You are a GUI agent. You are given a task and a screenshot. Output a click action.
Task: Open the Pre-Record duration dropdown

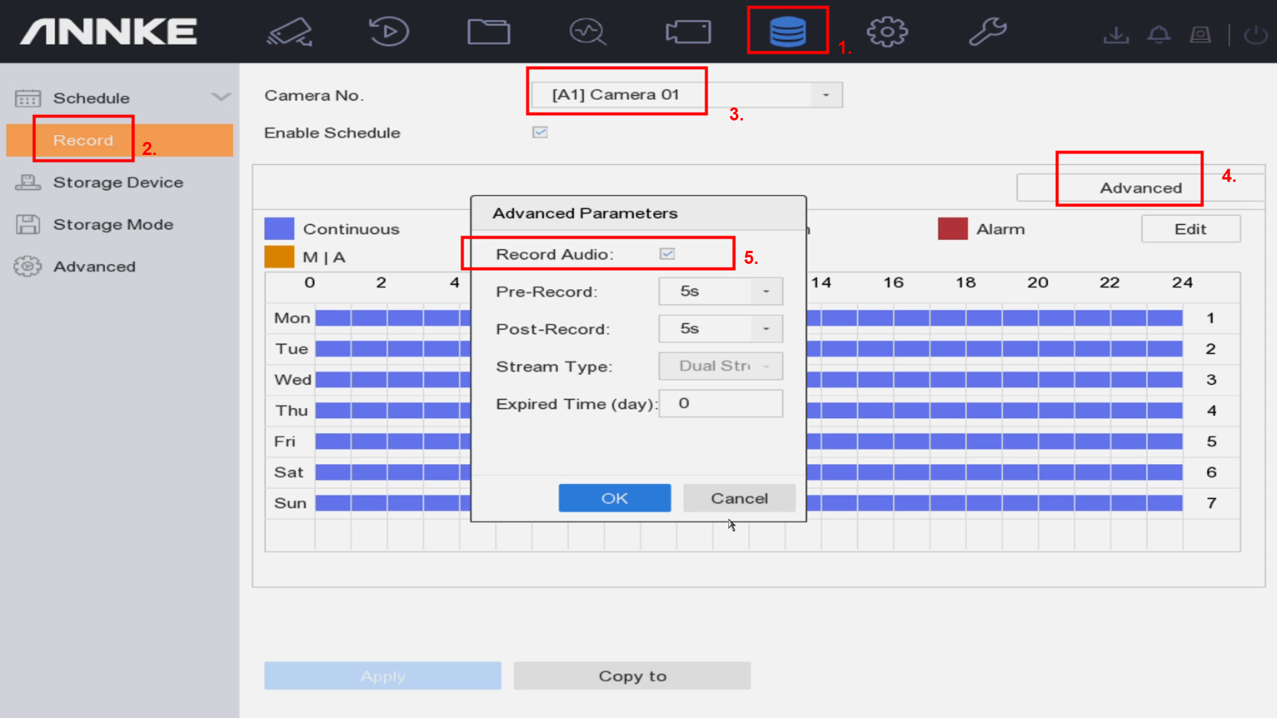(x=766, y=291)
